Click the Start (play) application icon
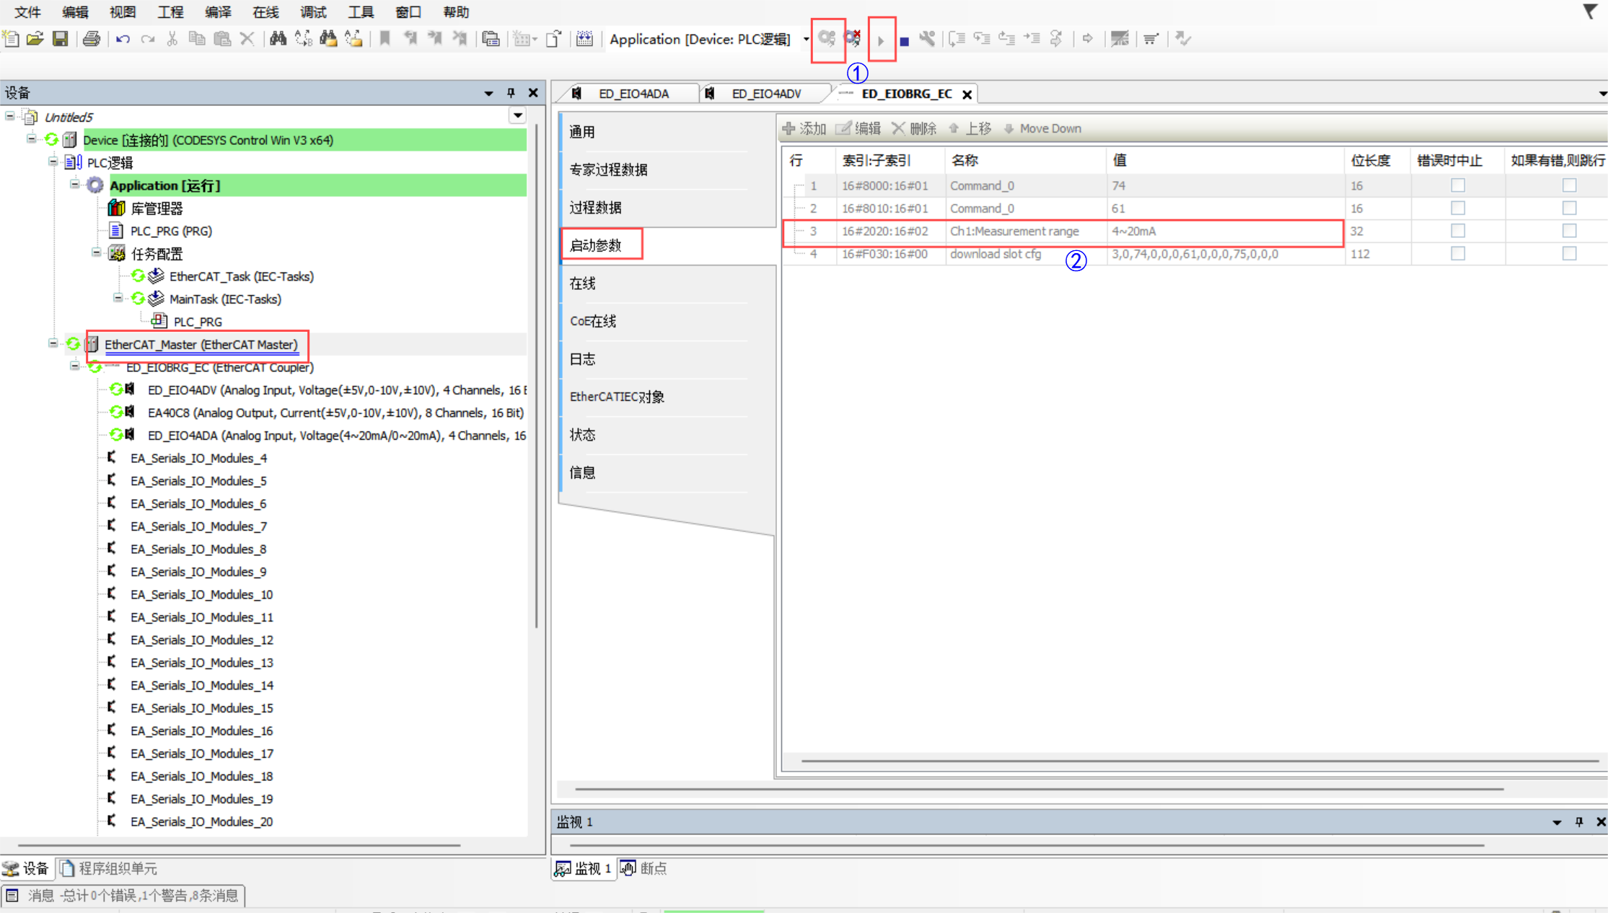This screenshot has height=913, width=1608. tap(881, 40)
